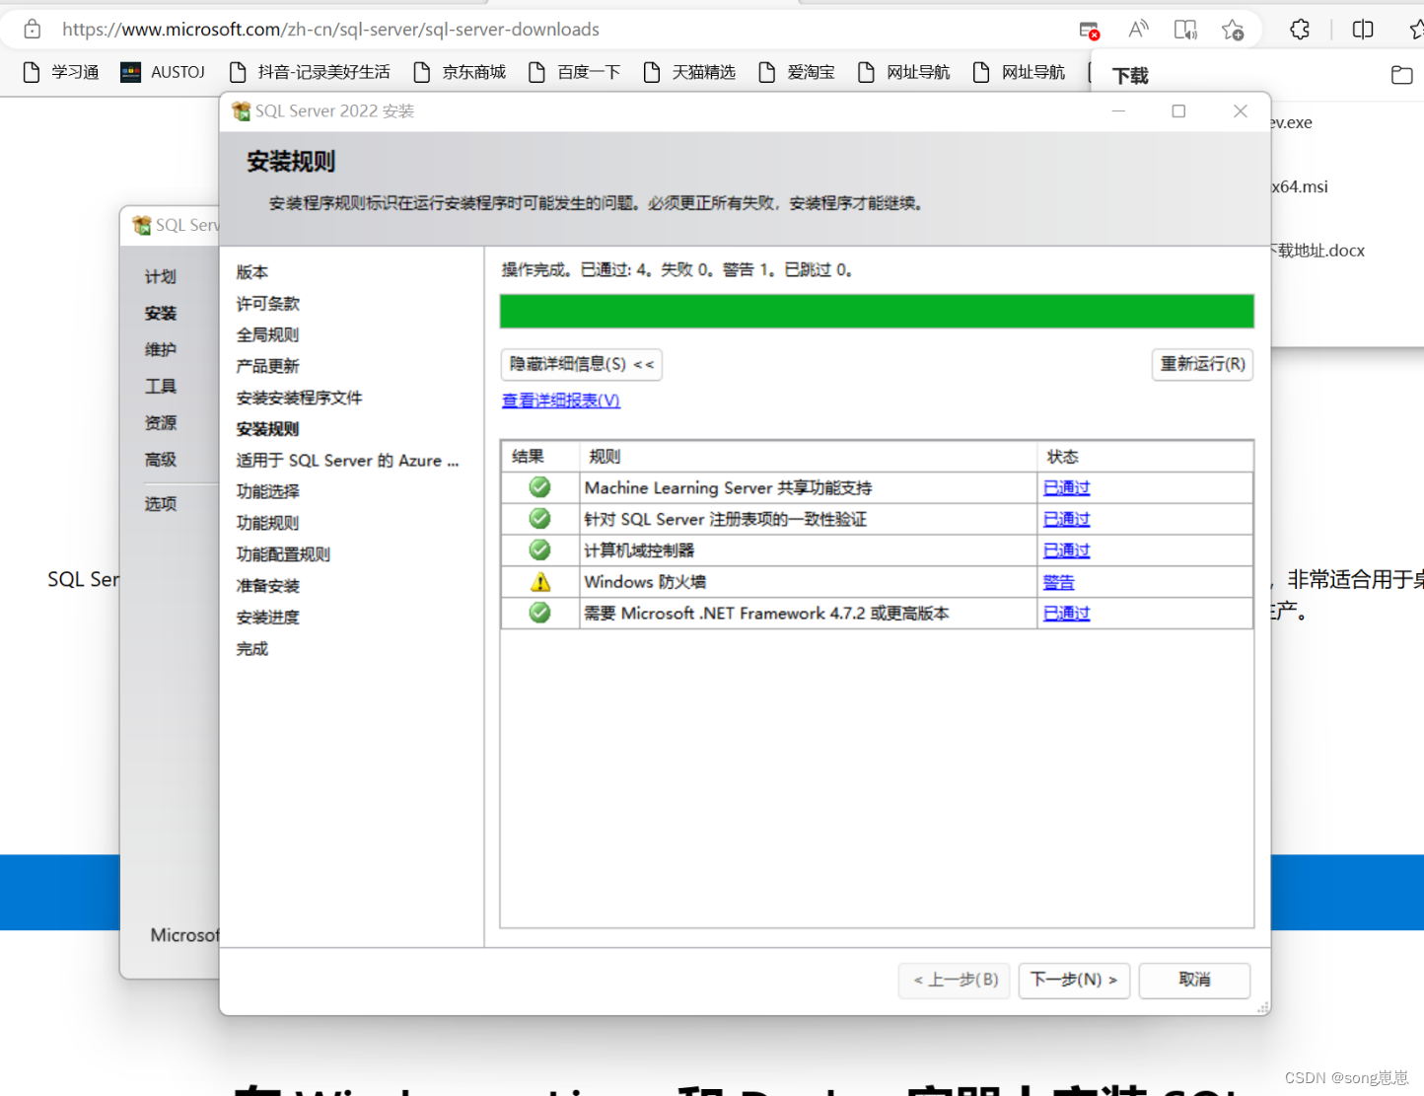The image size is (1424, 1096).
Task: Select 适用于 SQL Server 的 Azure step
Action: pyautogui.click(x=347, y=461)
